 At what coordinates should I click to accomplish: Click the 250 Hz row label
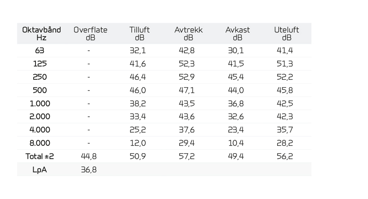40,77
